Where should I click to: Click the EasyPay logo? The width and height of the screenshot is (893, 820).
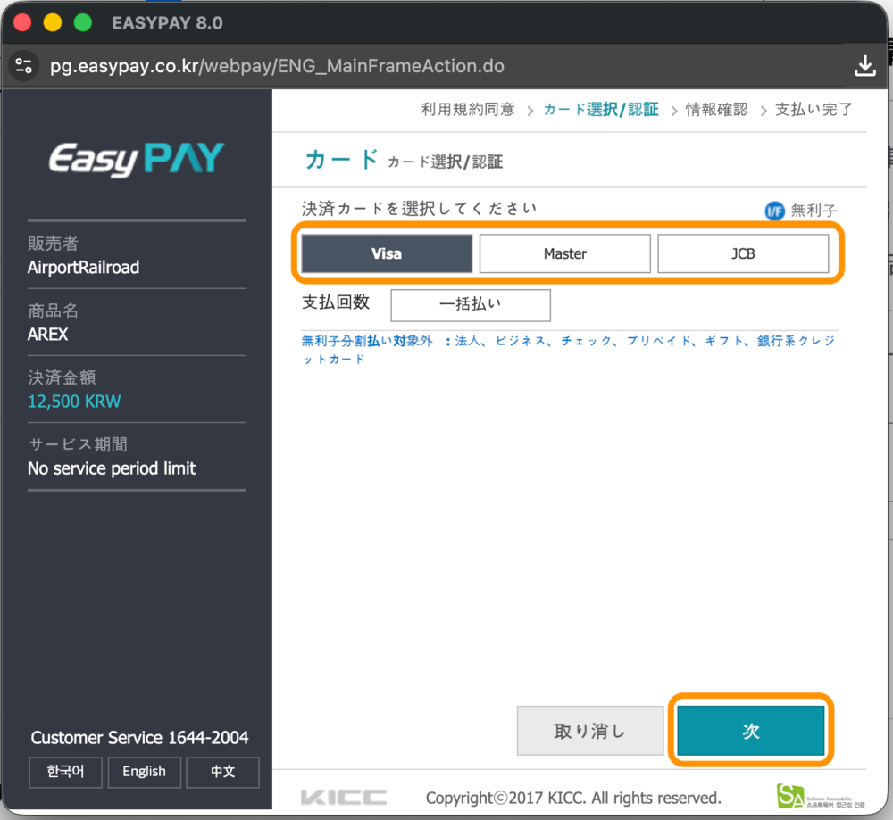tap(137, 158)
